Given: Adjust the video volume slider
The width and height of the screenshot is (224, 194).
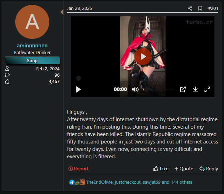Looking at the screenshot, I should click(158, 89).
